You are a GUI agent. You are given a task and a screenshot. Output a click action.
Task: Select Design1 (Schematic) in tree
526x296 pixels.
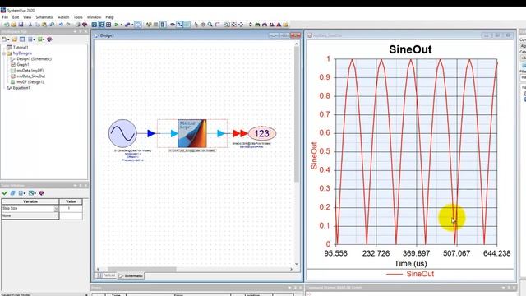coord(35,58)
